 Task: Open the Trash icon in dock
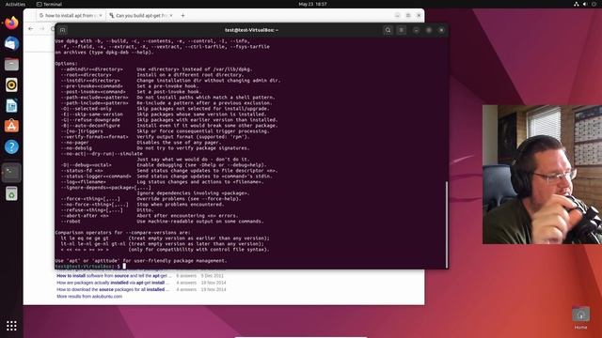(x=11, y=193)
